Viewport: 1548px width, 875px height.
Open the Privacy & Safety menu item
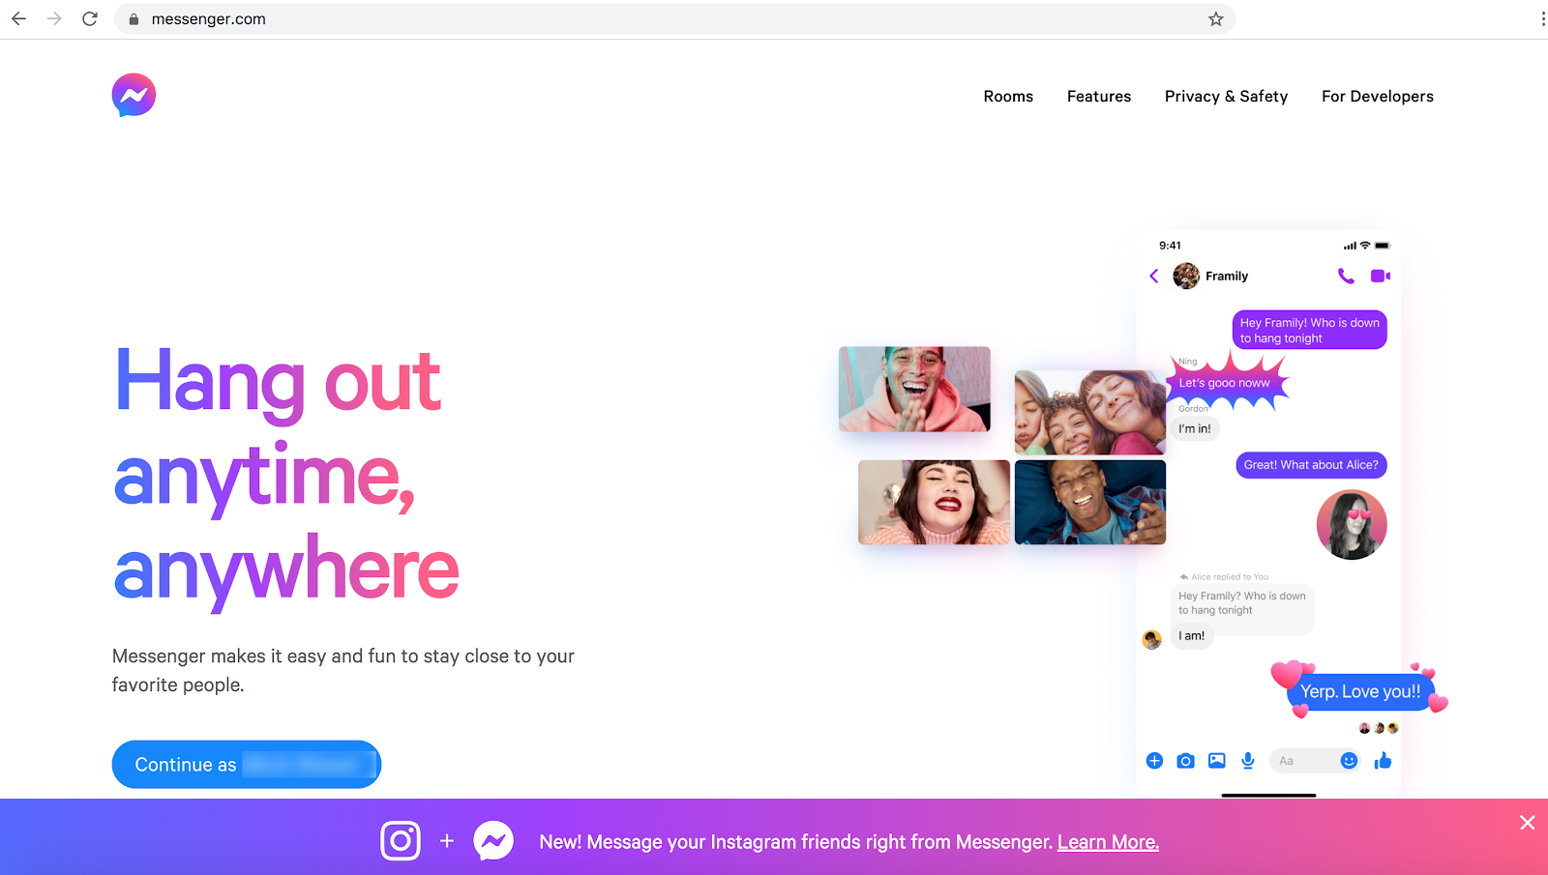[x=1226, y=97]
